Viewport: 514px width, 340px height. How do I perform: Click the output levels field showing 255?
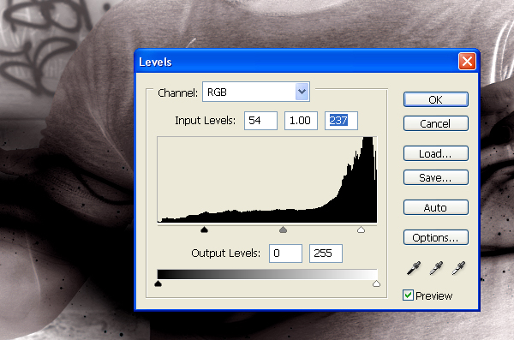pos(326,254)
